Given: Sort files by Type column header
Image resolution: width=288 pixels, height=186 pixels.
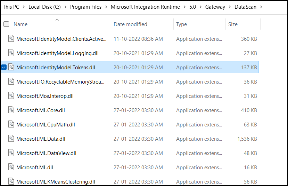Looking at the screenshot, I should pyautogui.click(x=181, y=24).
